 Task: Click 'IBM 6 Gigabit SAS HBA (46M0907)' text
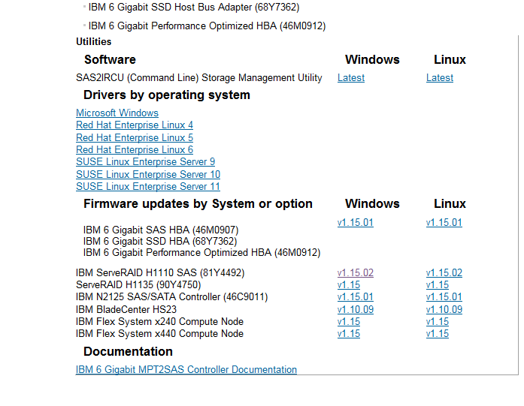click(161, 230)
